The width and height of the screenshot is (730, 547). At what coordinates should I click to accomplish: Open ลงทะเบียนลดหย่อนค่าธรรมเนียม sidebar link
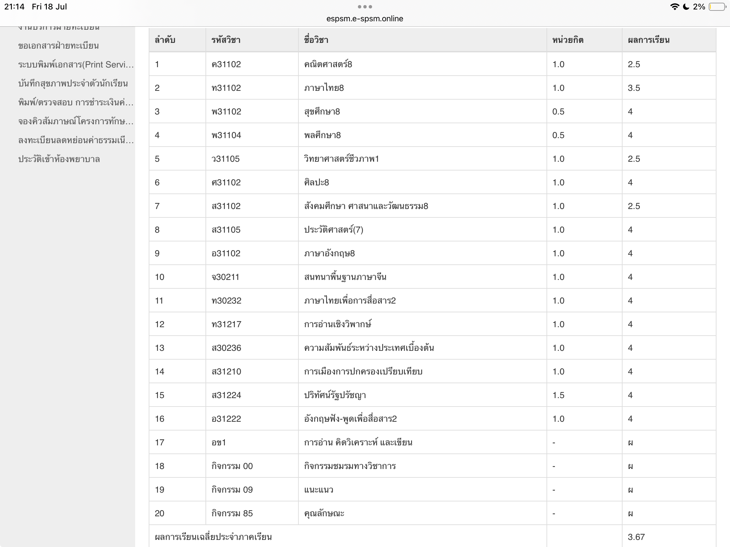point(76,140)
